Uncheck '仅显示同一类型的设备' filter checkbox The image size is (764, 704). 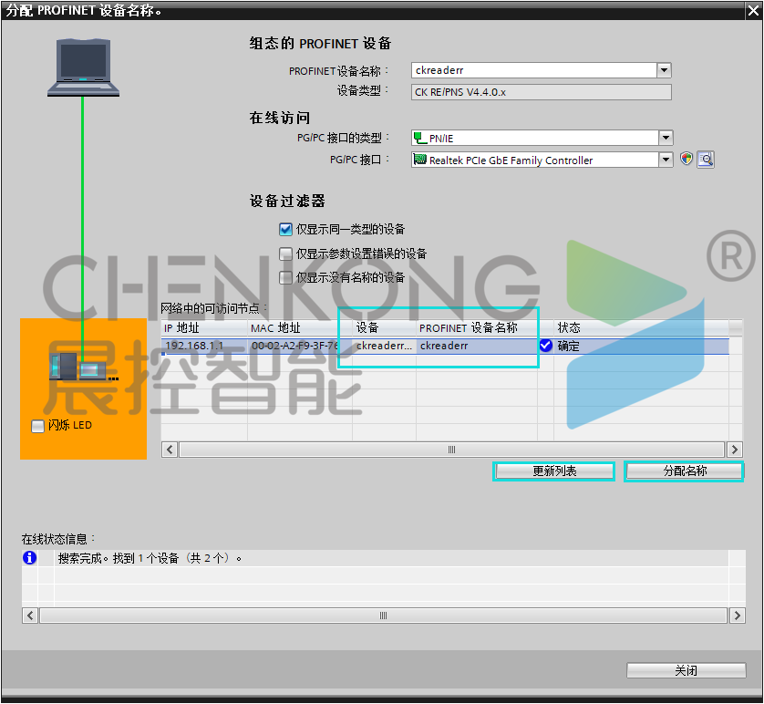[286, 230]
